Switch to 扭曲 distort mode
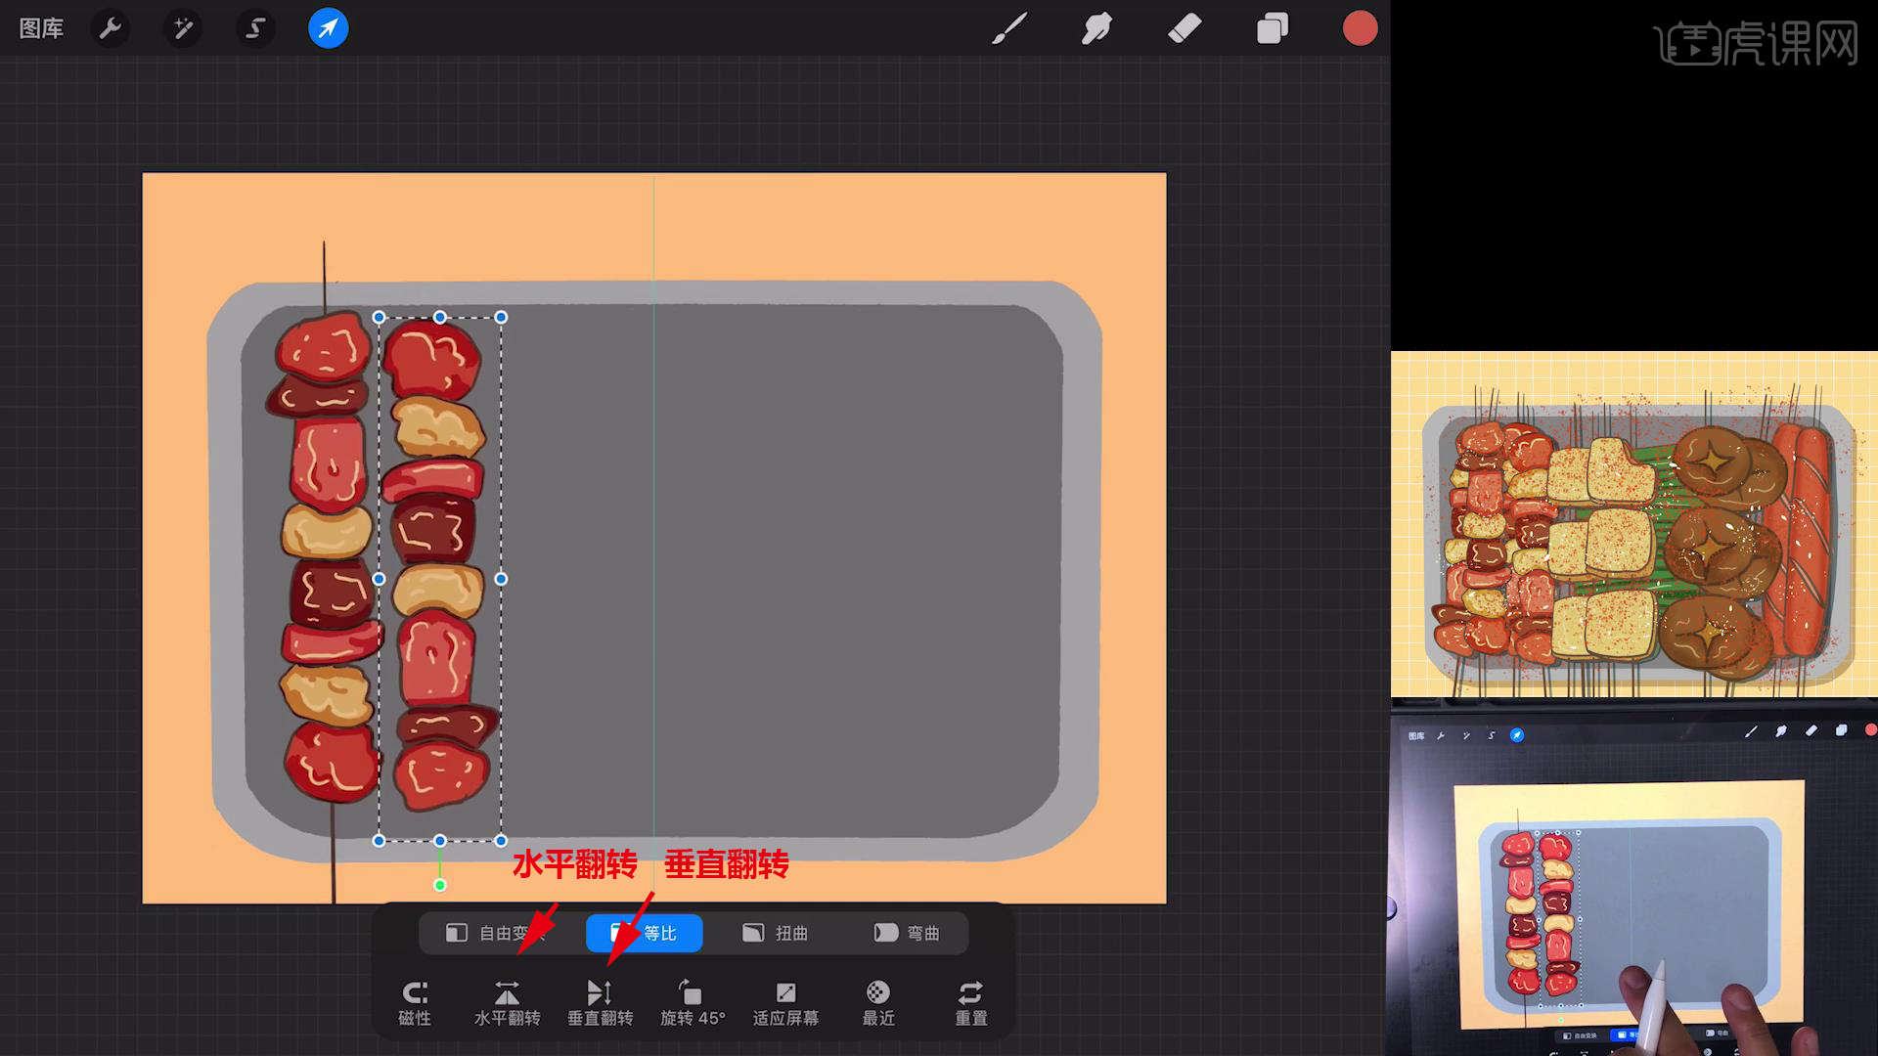 [x=775, y=933]
